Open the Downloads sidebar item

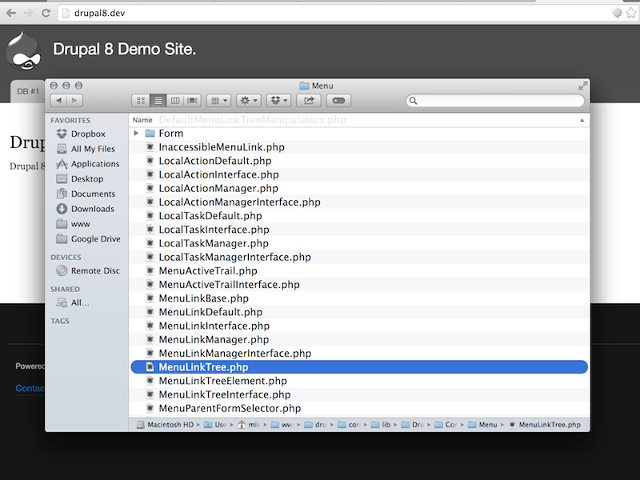88,209
